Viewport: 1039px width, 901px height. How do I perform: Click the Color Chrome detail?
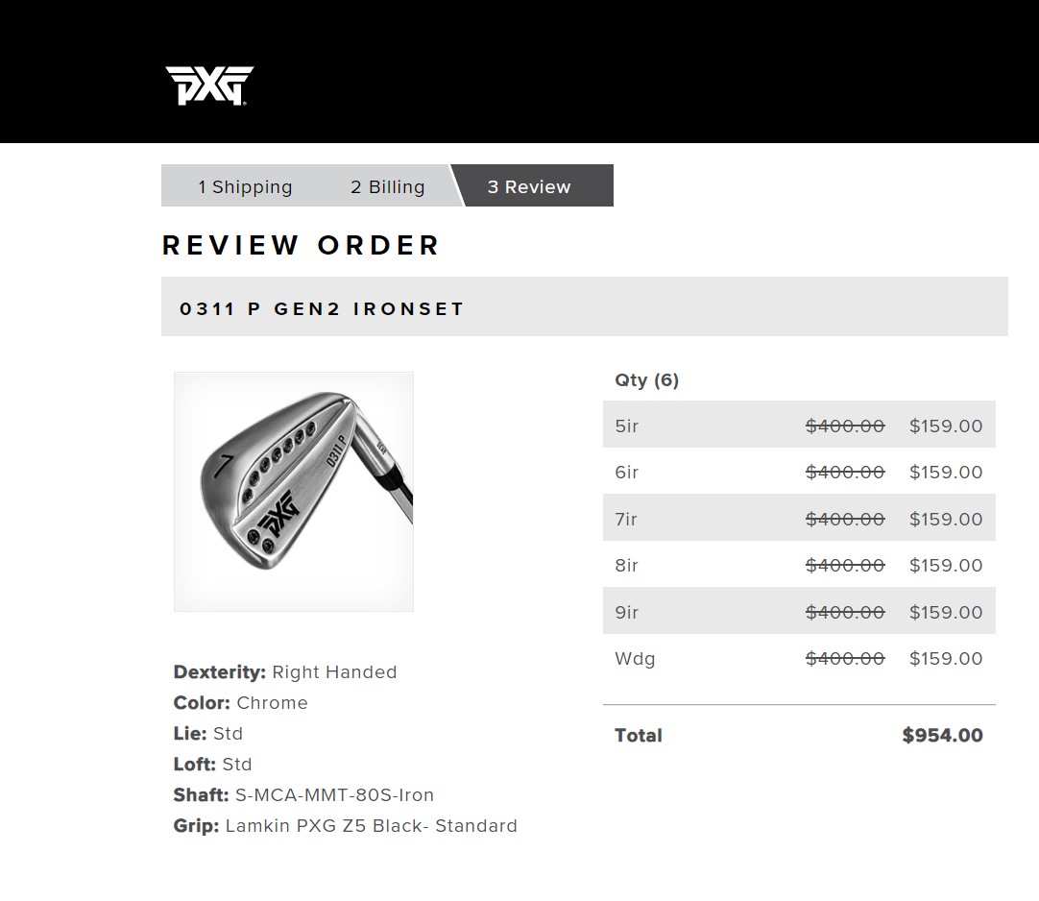tap(241, 703)
